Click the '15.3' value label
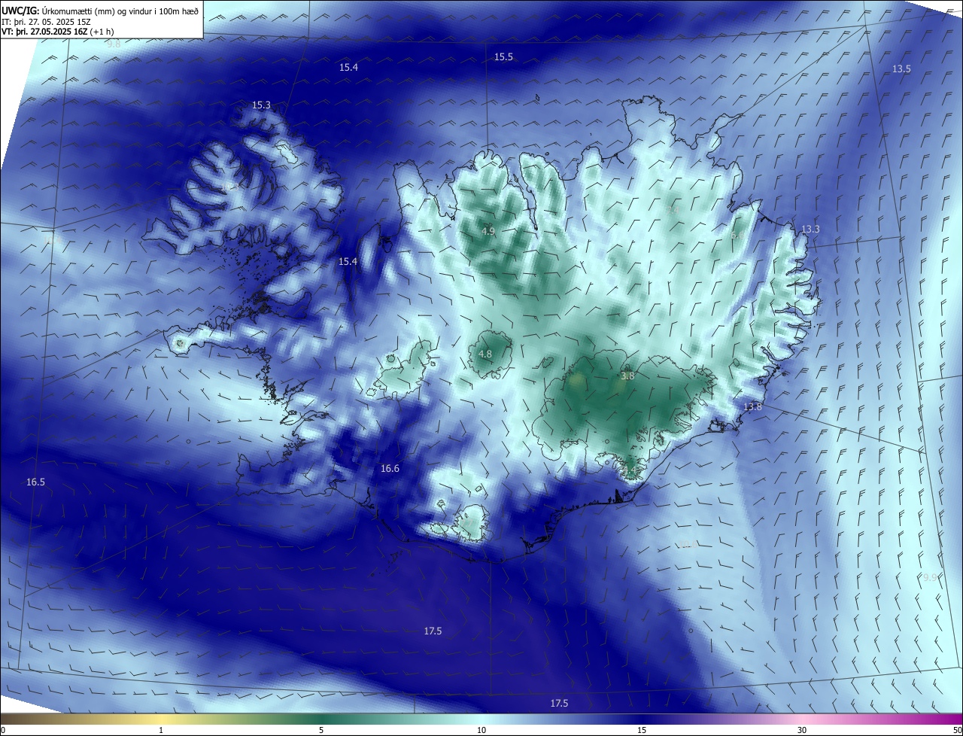 click(x=261, y=105)
